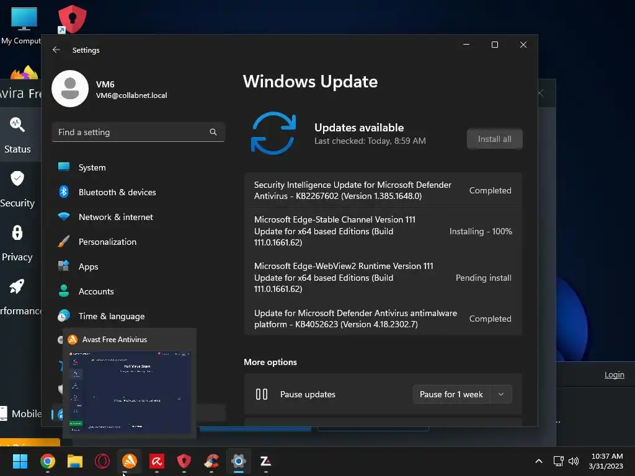Viewport: 635px width, 476px height.
Task: Click the Last checked: Today, 8:59 AM text
Action: tap(370, 141)
